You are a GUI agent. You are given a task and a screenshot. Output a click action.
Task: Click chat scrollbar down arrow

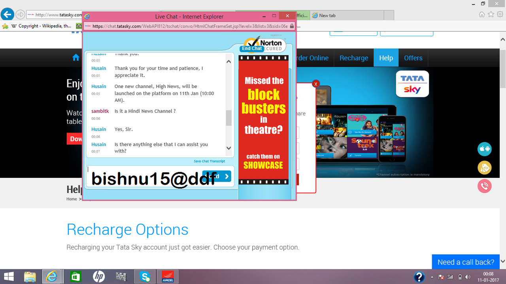[228, 148]
